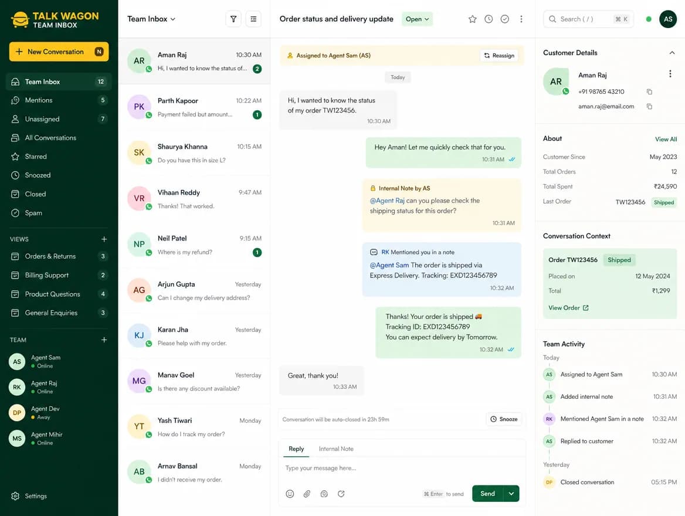Open the General Enquiries view
The width and height of the screenshot is (685, 516).
click(x=59, y=313)
